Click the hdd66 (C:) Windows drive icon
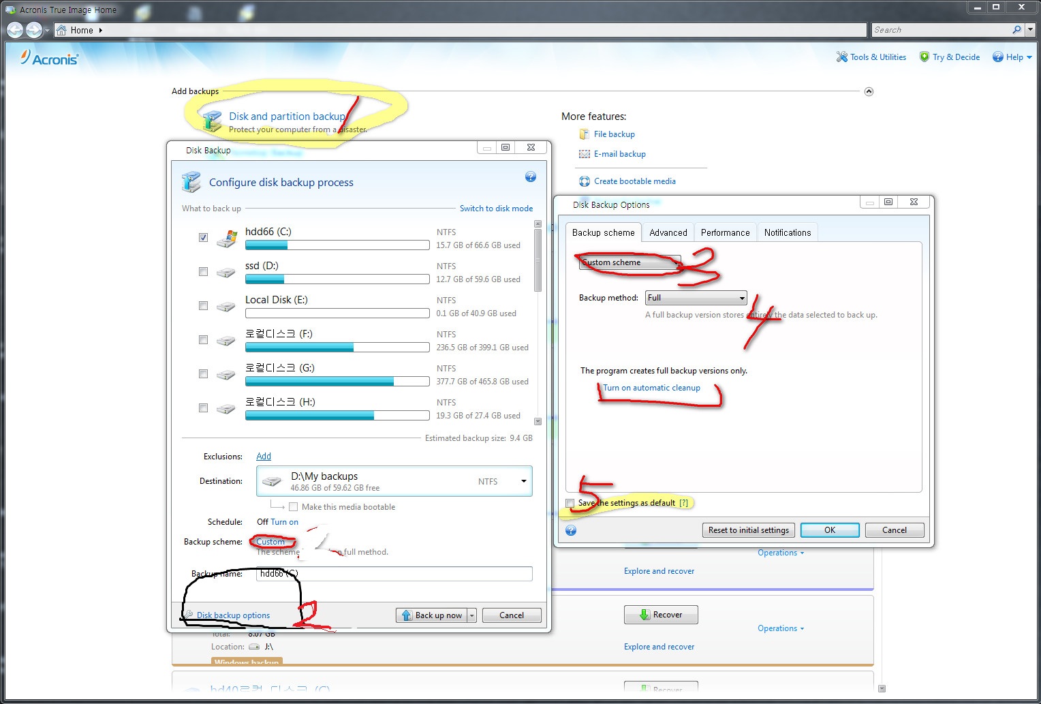The height and width of the screenshot is (704, 1041). click(x=226, y=239)
